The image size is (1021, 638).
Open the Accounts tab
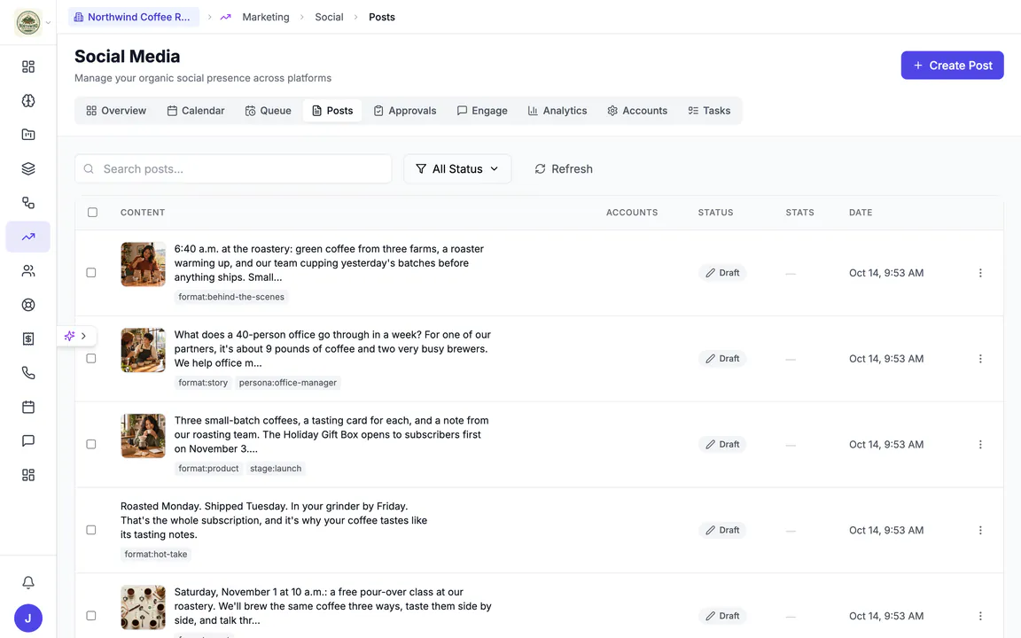click(637, 111)
